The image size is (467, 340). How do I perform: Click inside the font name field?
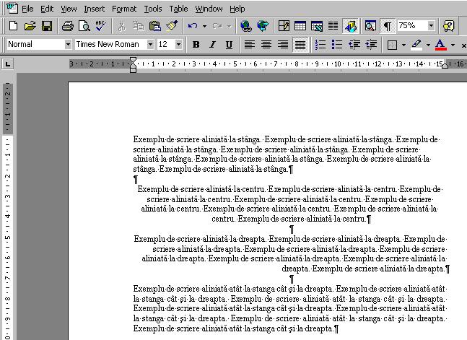tap(110, 45)
